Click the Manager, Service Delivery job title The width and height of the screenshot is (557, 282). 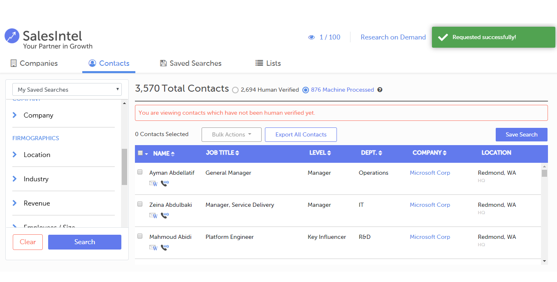point(240,205)
